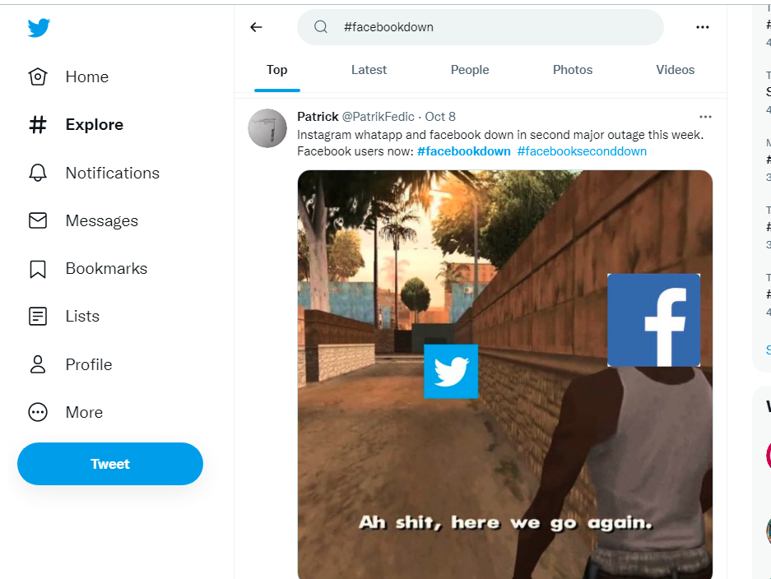This screenshot has width=771, height=579.
Task: Open the three-dot menu on Patrick's tweet
Action: point(706,117)
